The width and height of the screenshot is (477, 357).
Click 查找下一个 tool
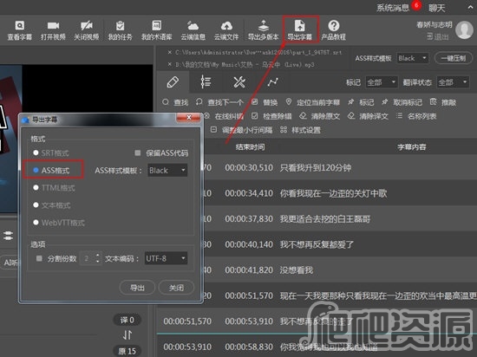click(219, 102)
